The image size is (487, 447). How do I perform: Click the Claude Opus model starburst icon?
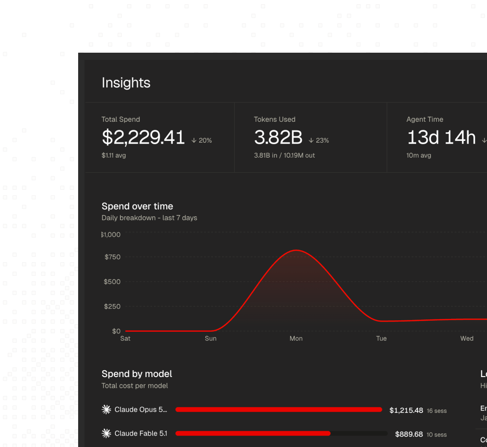click(106, 409)
